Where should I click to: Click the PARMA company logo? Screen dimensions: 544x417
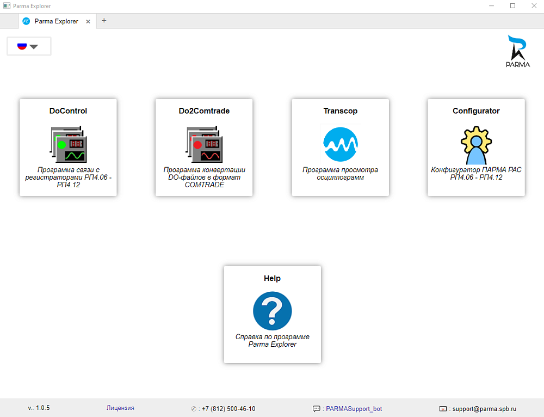pyautogui.click(x=518, y=51)
